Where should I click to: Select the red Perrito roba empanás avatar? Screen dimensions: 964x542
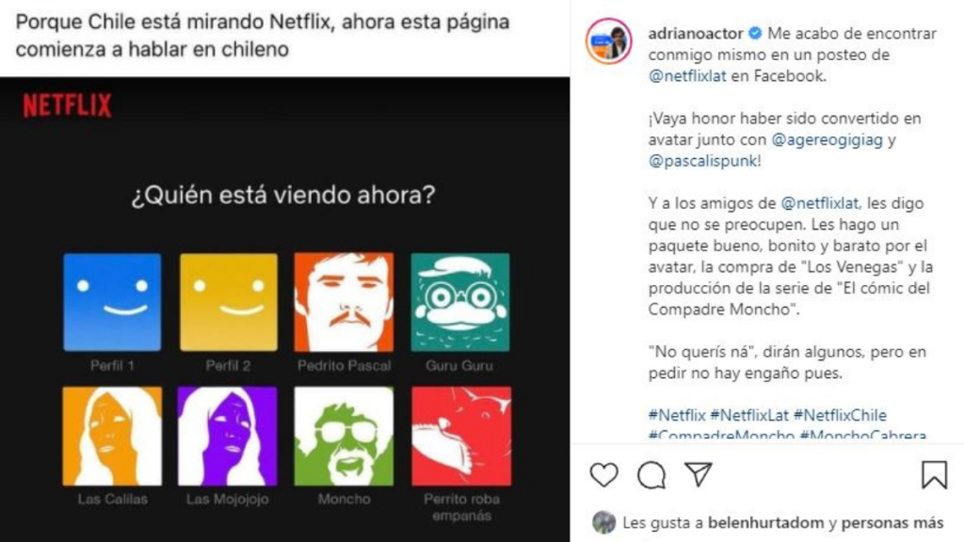point(461,436)
